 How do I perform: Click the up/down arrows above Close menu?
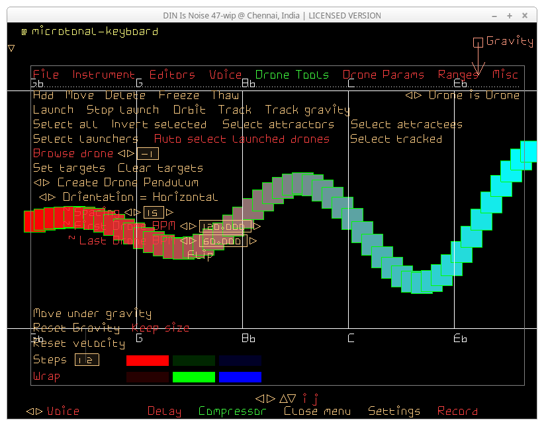point(287,398)
